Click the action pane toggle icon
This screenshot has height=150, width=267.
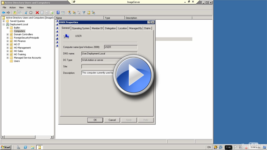pos(63,12)
